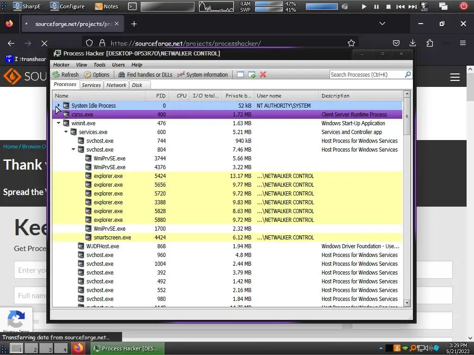Click the red power button icon

(463, 6)
